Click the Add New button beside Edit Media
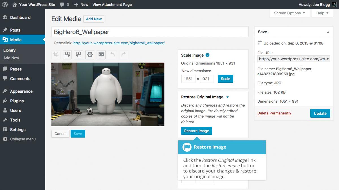Viewport: 339px width, 190px height. 94,19
